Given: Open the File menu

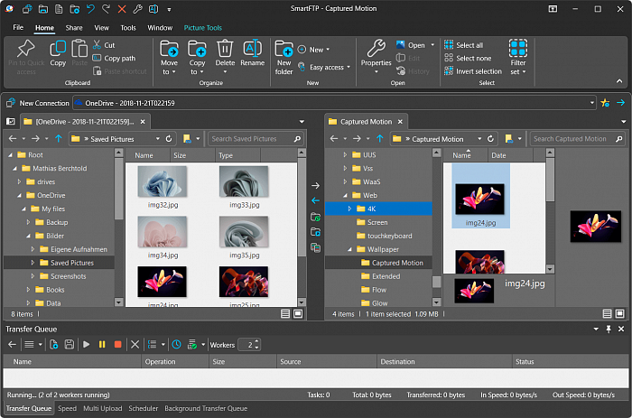Looking at the screenshot, I should (x=18, y=27).
